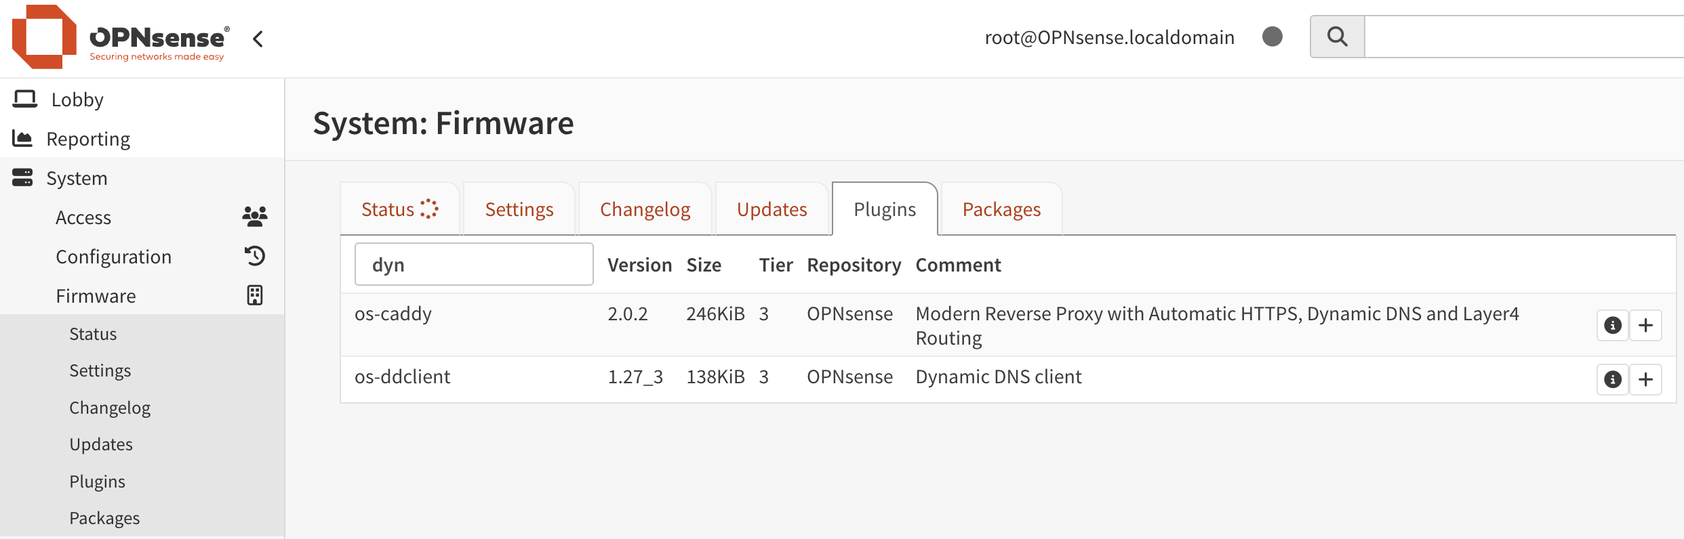Click the magnifier search icon
This screenshot has width=1684, height=539.
(x=1337, y=37)
